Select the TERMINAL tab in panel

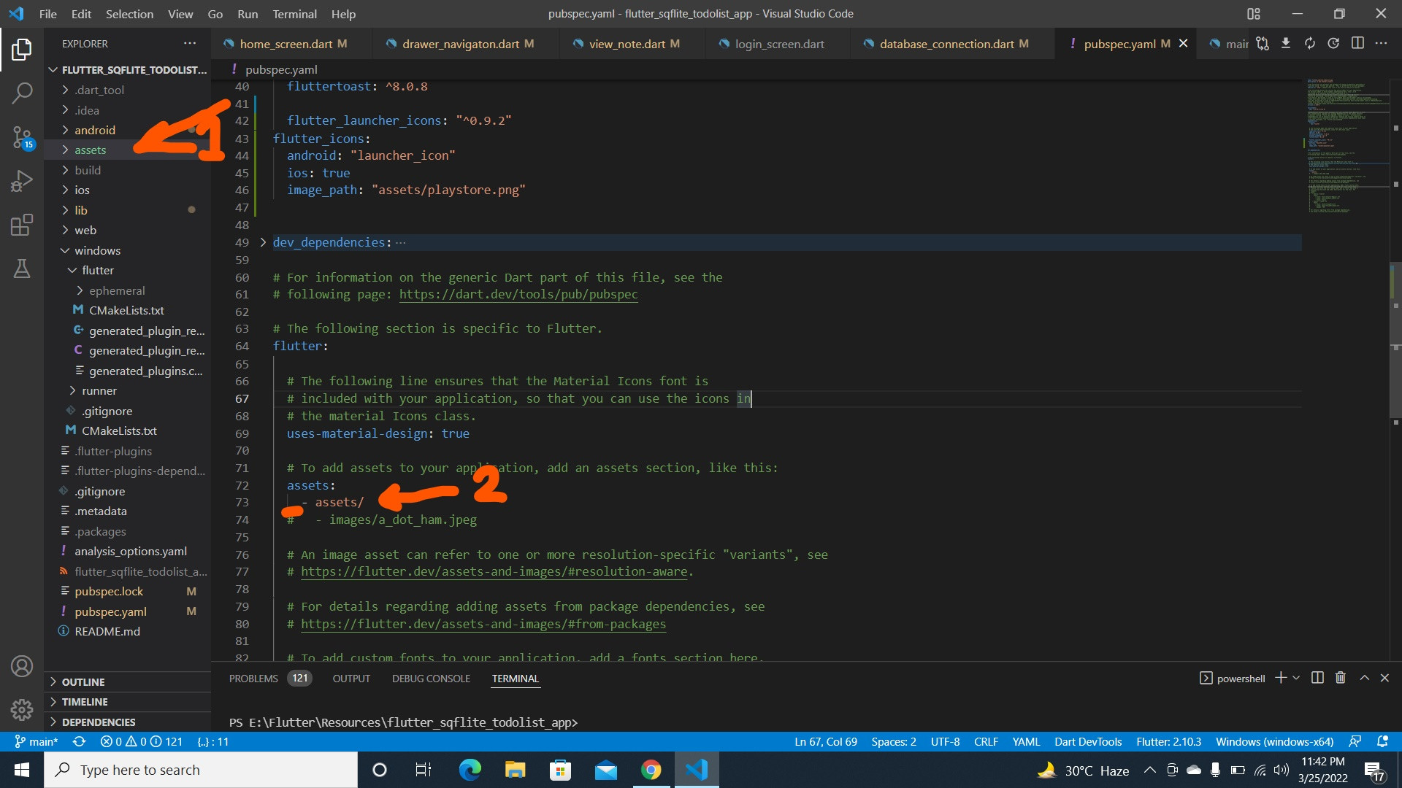pos(517,679)
